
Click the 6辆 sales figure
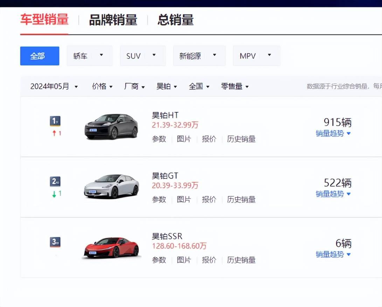pyautogui.click(x=343, y=243)
